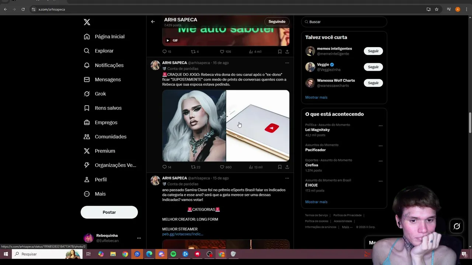Open the YouTube phone image

[258, 126]
